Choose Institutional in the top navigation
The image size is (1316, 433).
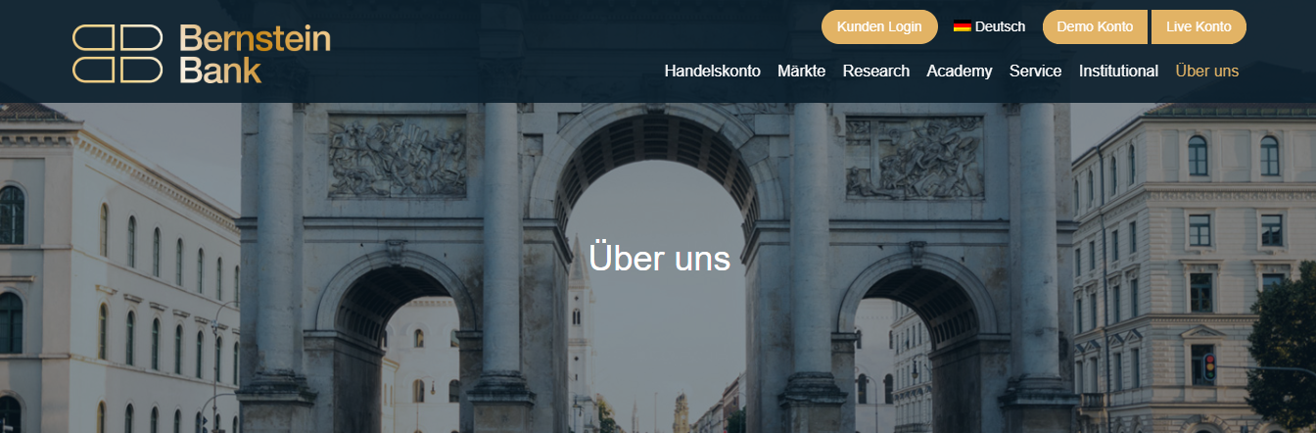1118,71
